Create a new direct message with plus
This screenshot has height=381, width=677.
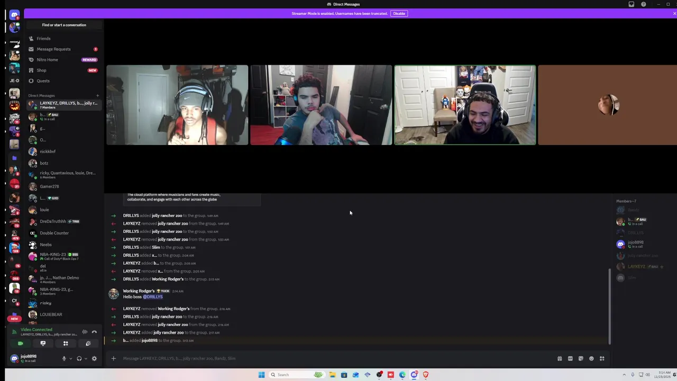click(x=97, y=96)
